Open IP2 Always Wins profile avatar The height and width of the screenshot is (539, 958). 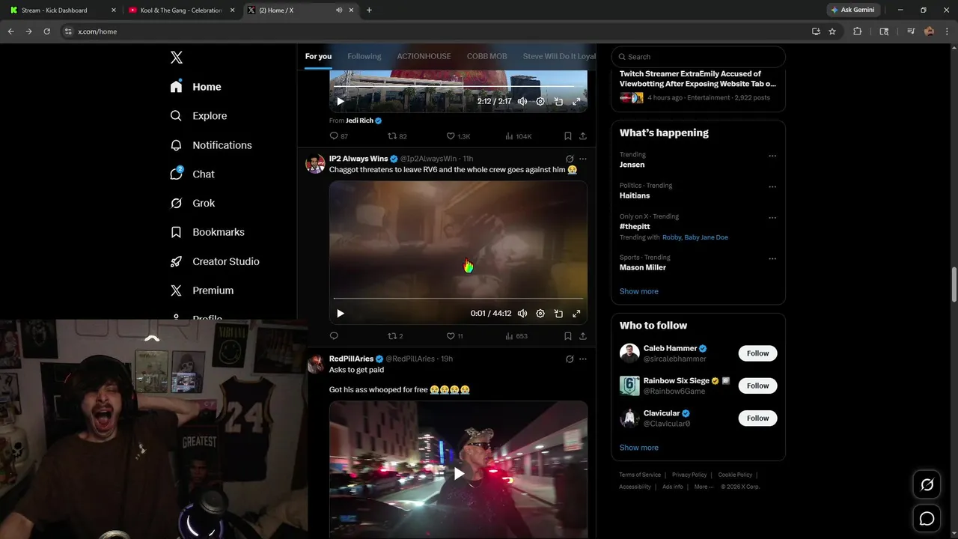[x=315, y=164]
